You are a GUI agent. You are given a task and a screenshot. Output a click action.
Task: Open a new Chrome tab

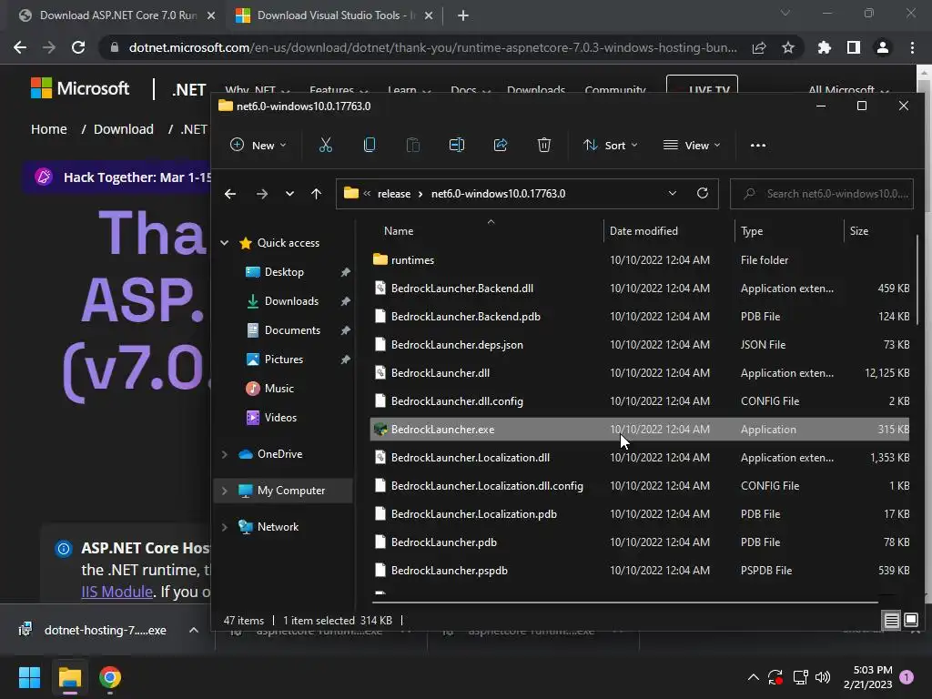pos(463,15)
